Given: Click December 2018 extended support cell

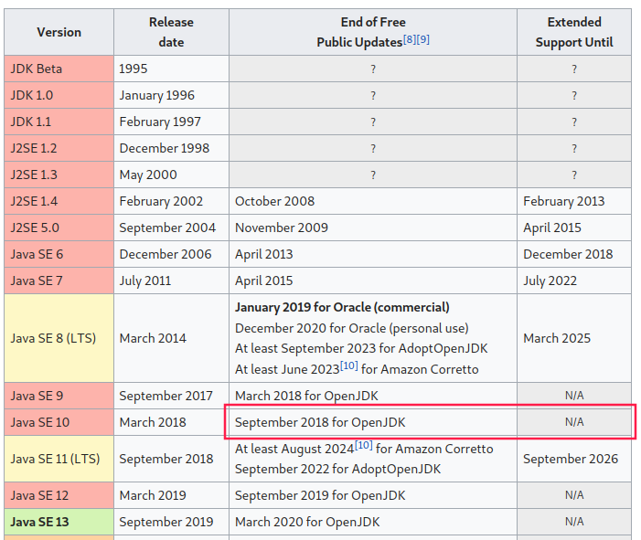Looking at the screenshot, I should click(574, 254).
